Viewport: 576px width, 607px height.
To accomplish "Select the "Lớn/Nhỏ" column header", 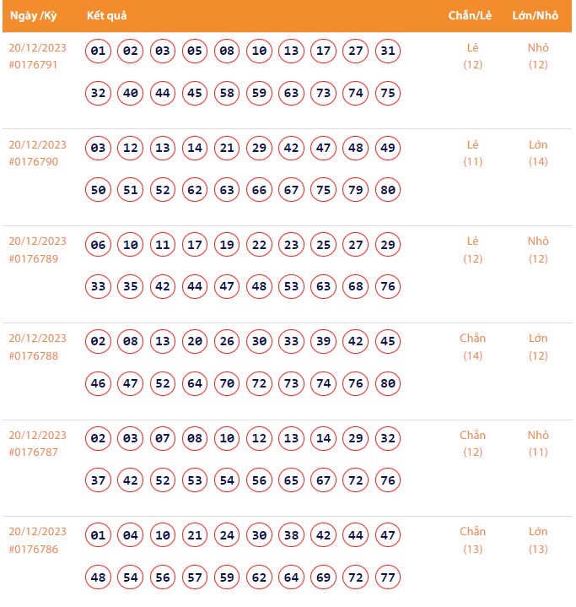I will [x=536, y=16].
